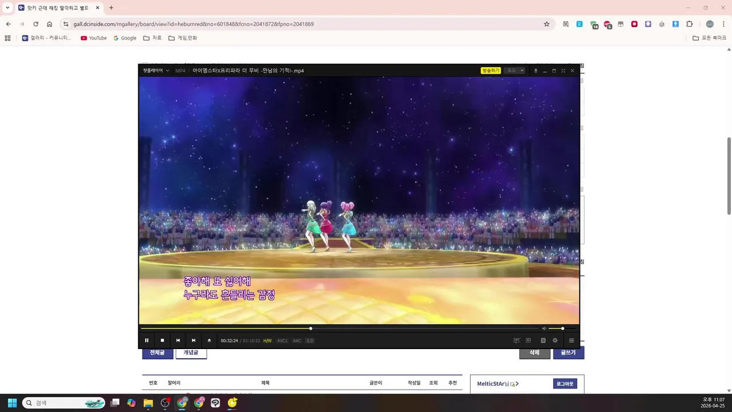Open the green extension with badge 18
The image size is (732, 412).
click(594, 25)
